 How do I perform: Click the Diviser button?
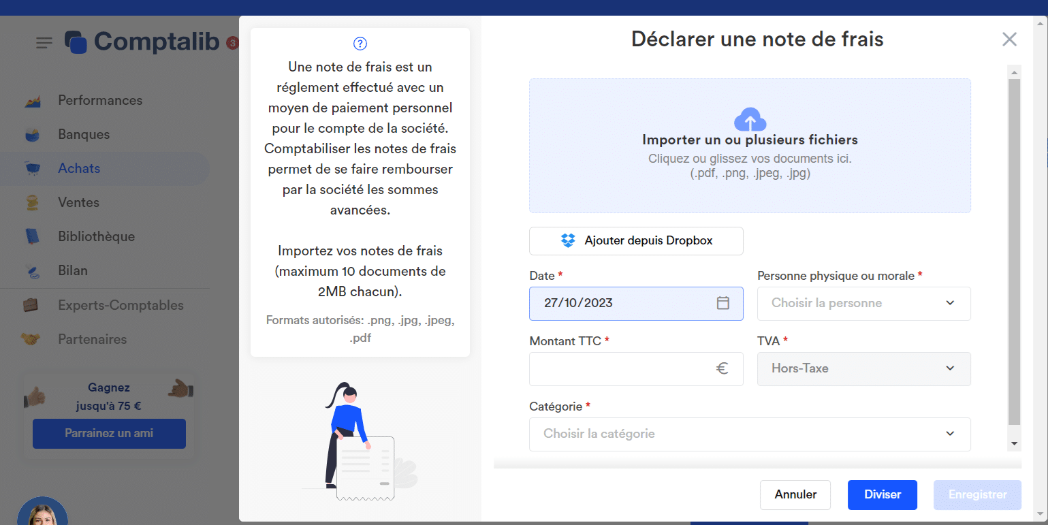pos(882,495)
